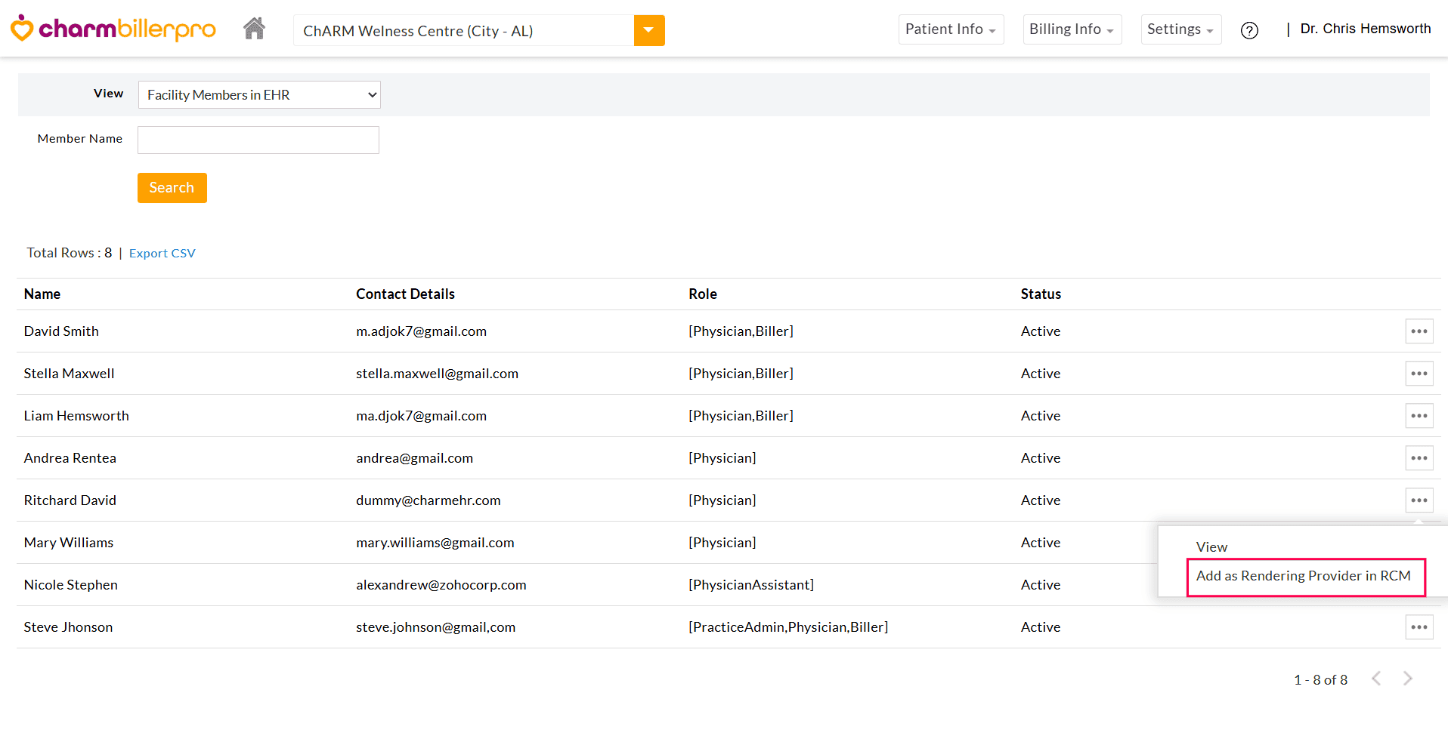Click the [PracticeAdmin,Physician,Biller] role cell

788,627
